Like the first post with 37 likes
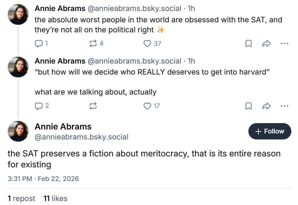298x205 pixels. (x=147, y=44)
